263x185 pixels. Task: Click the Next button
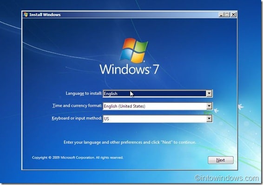point(221,160)
